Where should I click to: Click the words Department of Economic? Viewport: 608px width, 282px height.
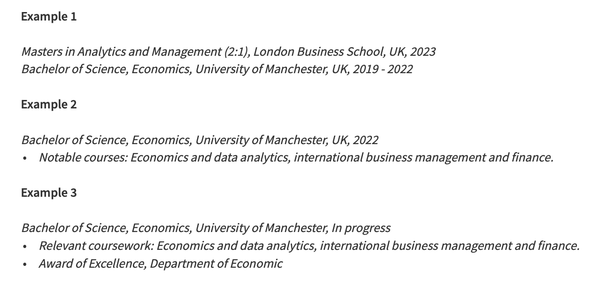point(216,264)
